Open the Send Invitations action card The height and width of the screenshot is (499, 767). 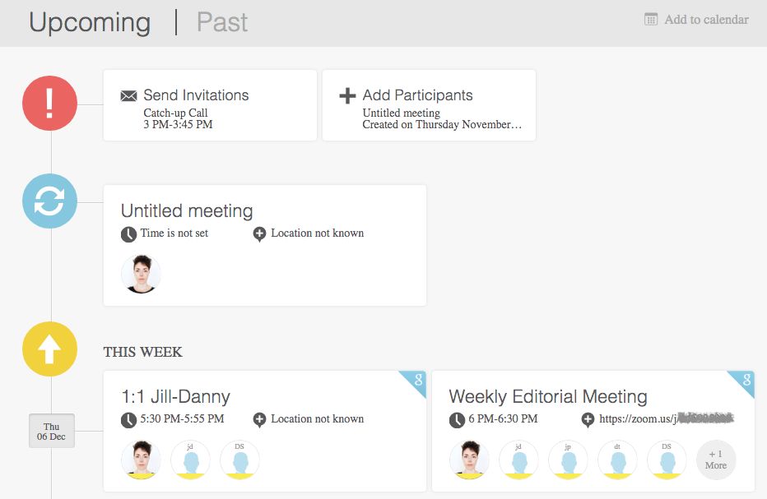[210, 105]
